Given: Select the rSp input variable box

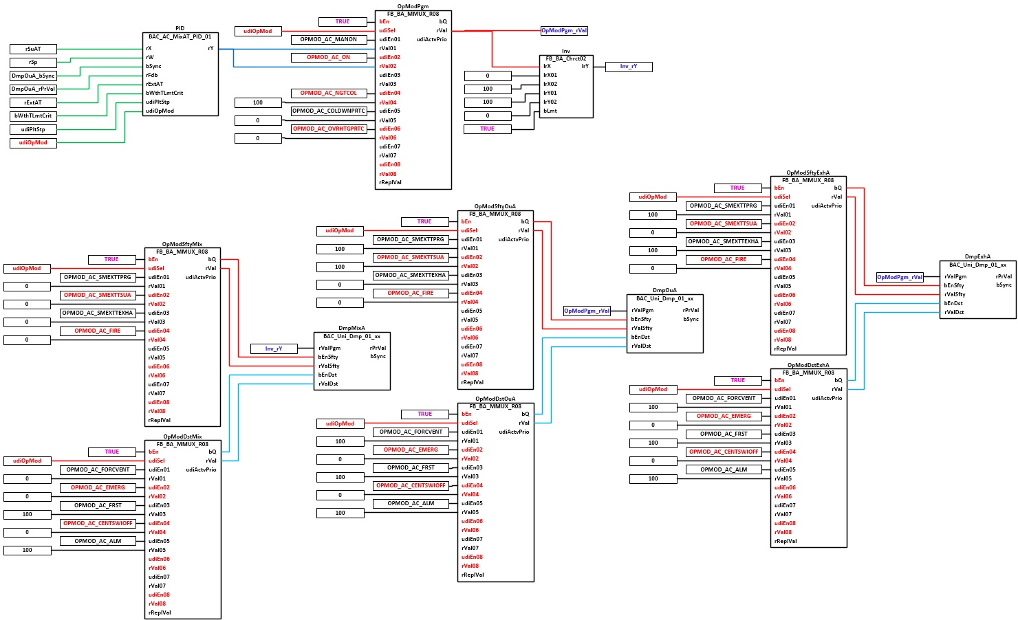Looking at the screenshot, I should click(x=33, y=63).
